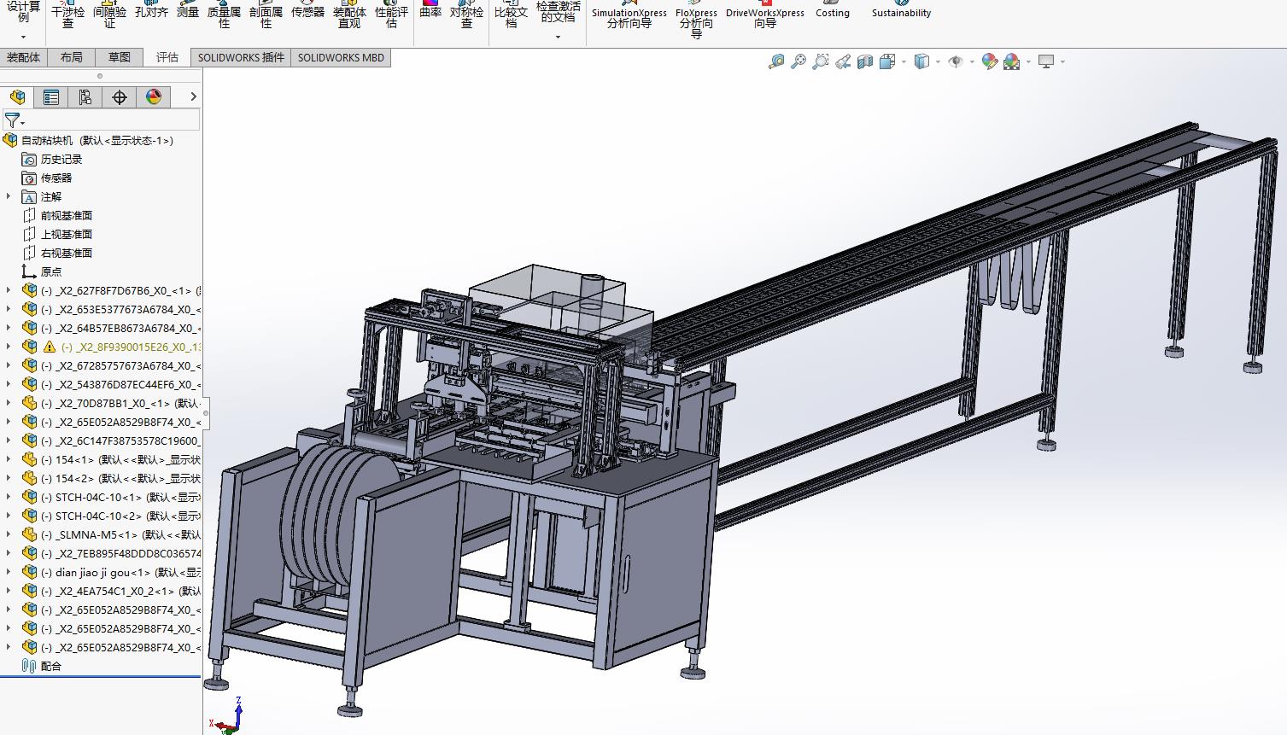Click the Costing button

click(x=833, y=10)
